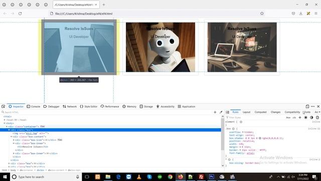The image size is (321, 181).
Task: Add a new CSS rule
Action: 300,118
